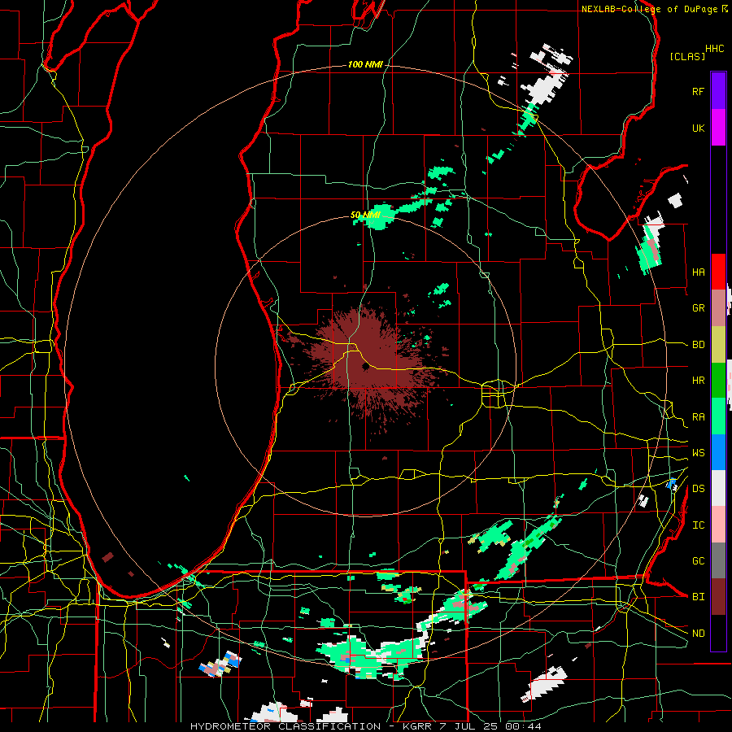The height and width of the screenshot is (732, 732).
Task: Select the yellow BD legend swatch
Action: click(718, 344)
